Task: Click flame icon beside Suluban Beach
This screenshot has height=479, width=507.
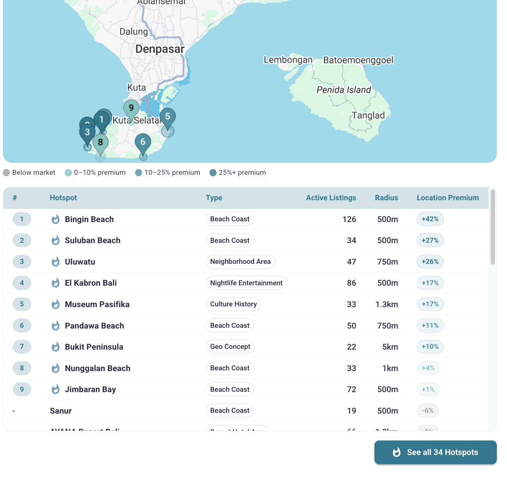Action: (56, 240)
